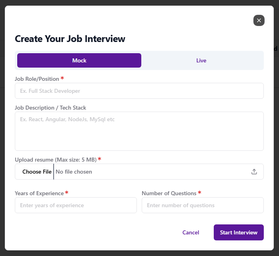Viewport: 279px width, 256px height.
Task: Close the dialog with the X icon
Action: coord(259,20)
